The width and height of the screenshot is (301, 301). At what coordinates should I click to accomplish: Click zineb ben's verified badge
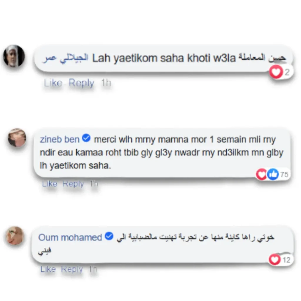point(86,138)
